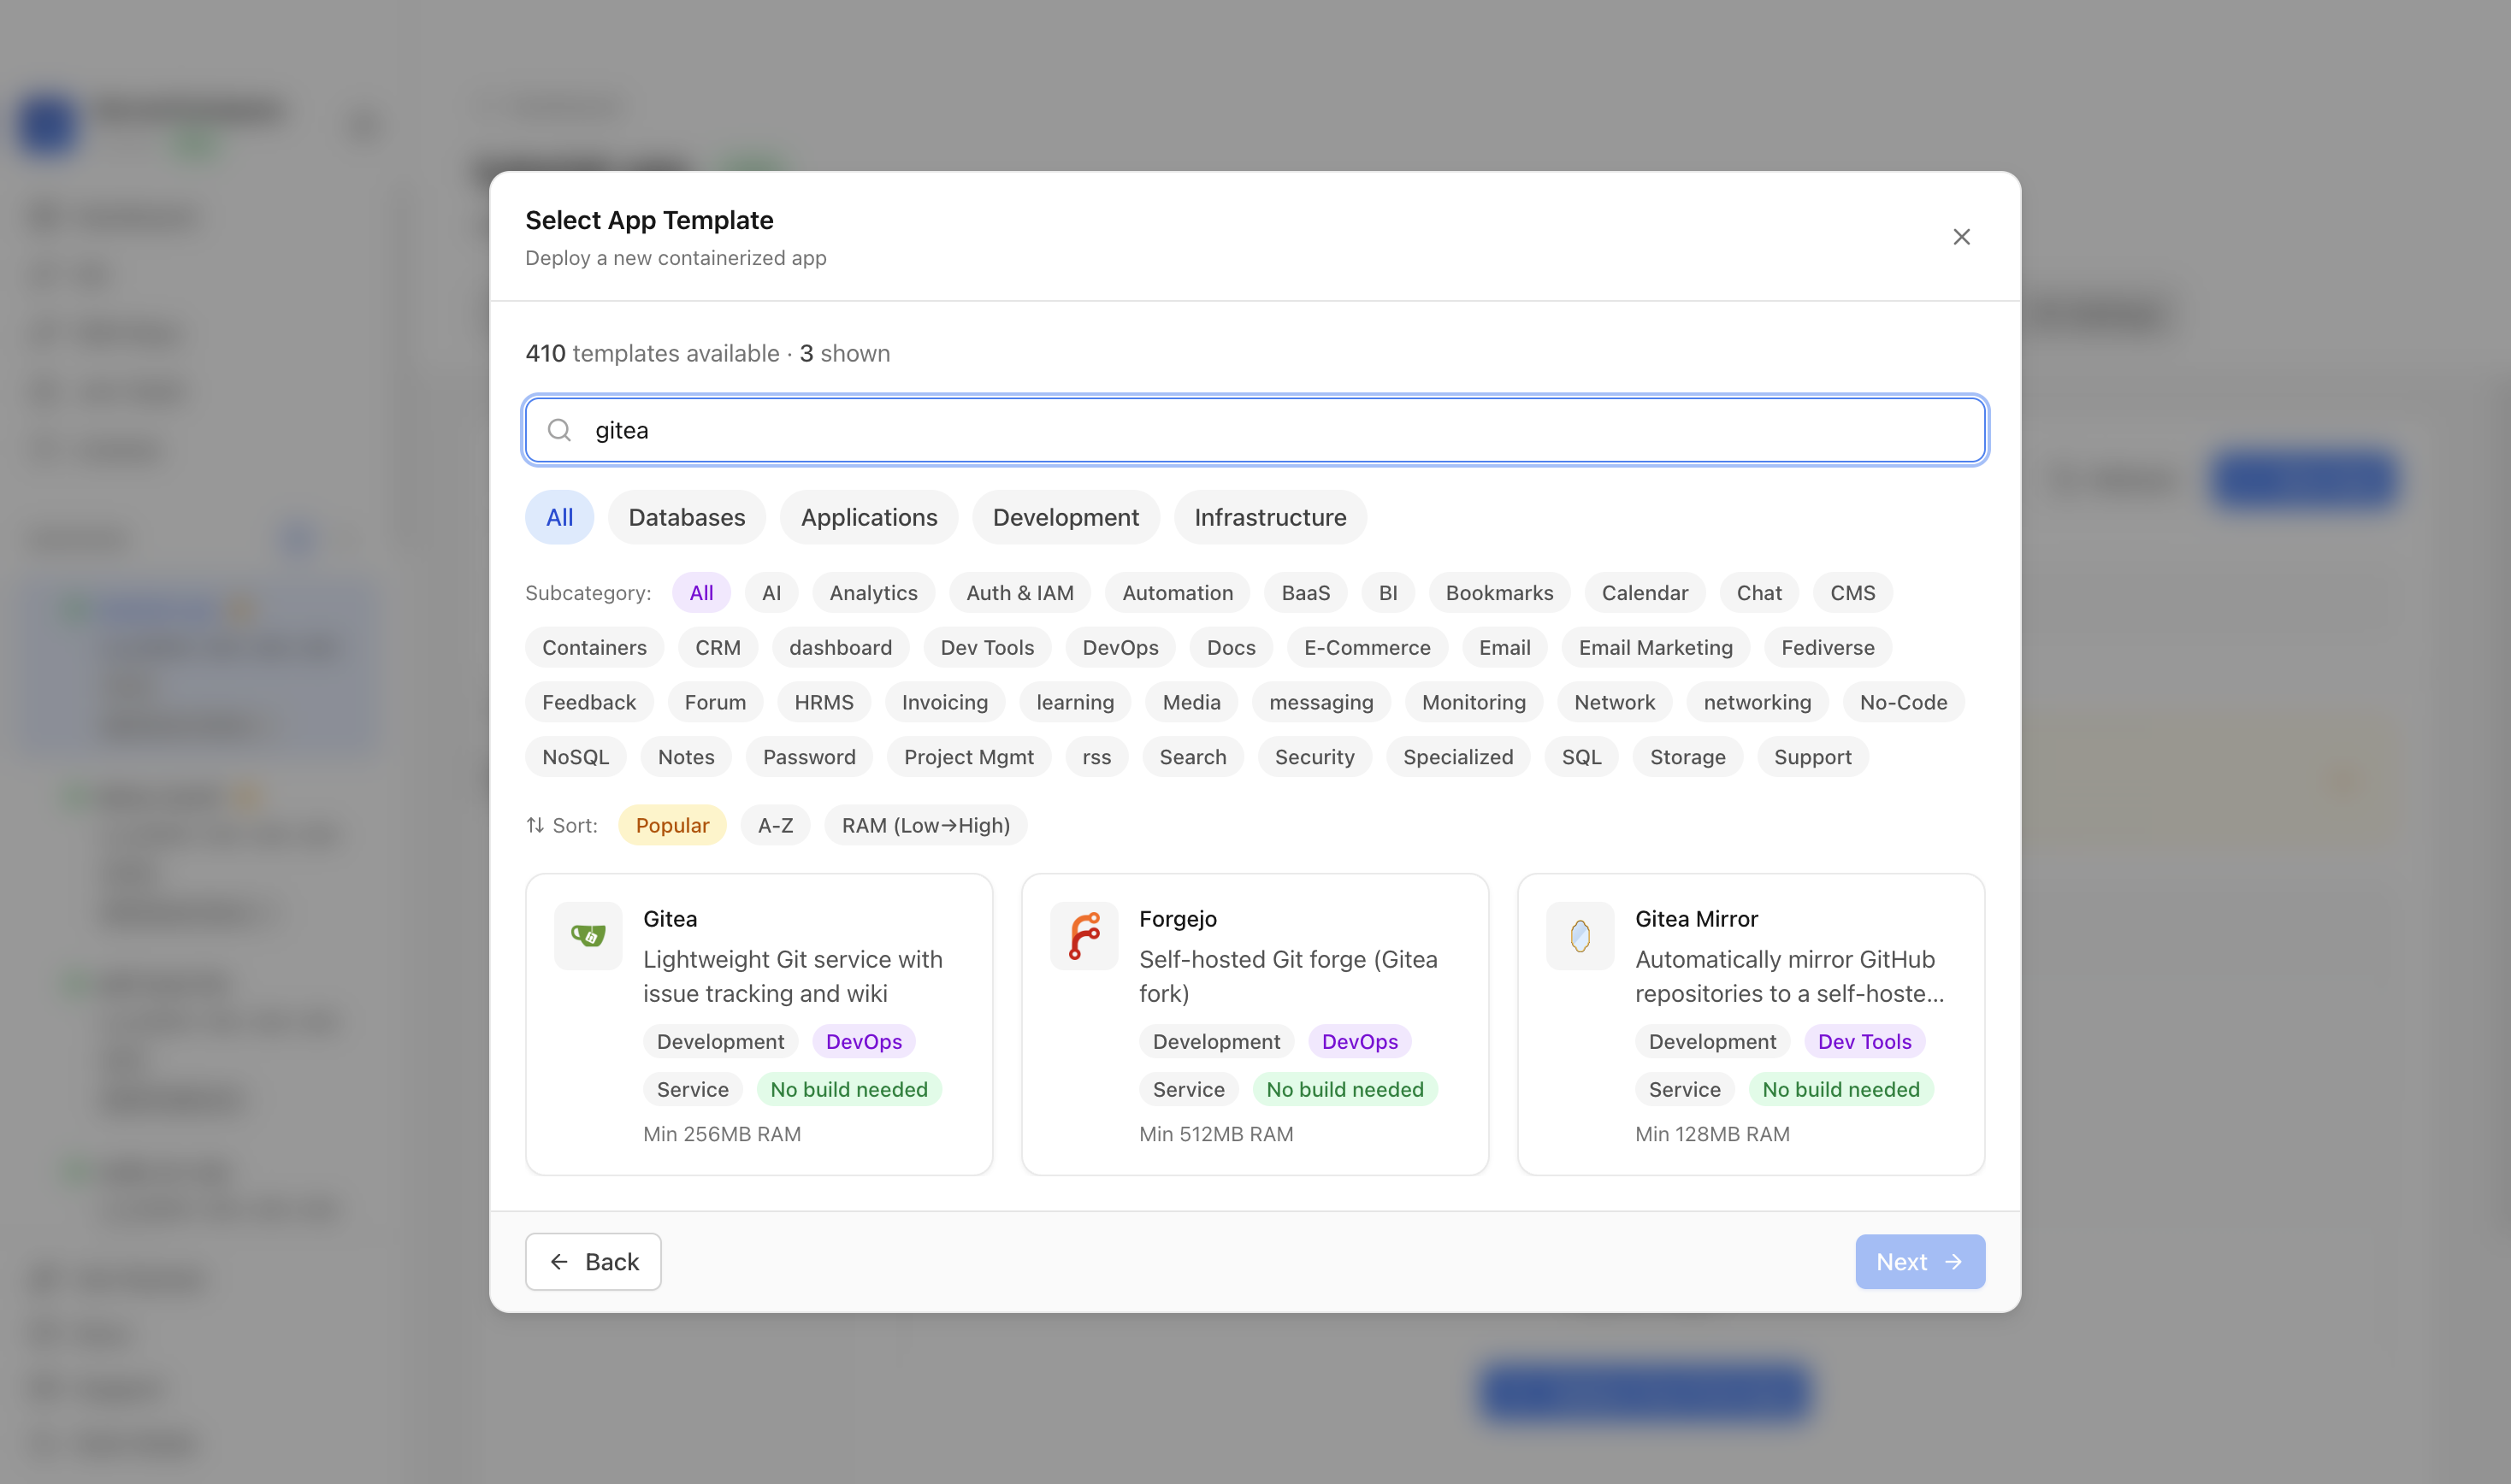The height and width of the screenshot is (1484, 2511).
Task: Filter by No-Code subcategory
Action: click(1903, 702)
